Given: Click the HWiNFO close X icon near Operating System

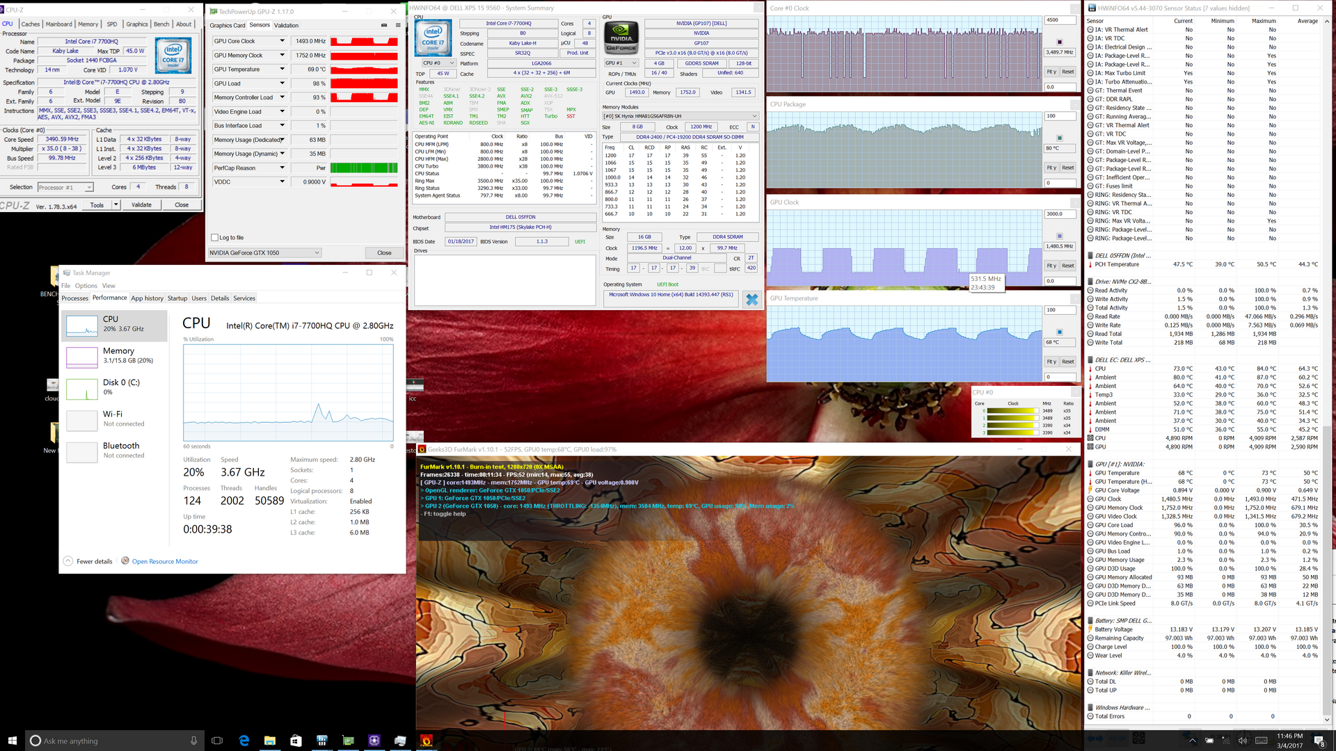Looking at the screenshot, I should tap(751, 300).
